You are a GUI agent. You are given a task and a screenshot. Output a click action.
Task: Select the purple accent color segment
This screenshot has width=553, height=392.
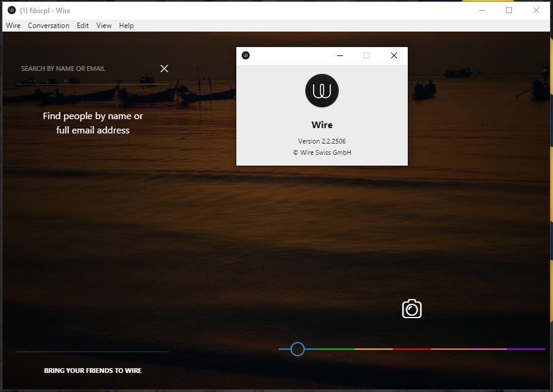tap(526, 349)
